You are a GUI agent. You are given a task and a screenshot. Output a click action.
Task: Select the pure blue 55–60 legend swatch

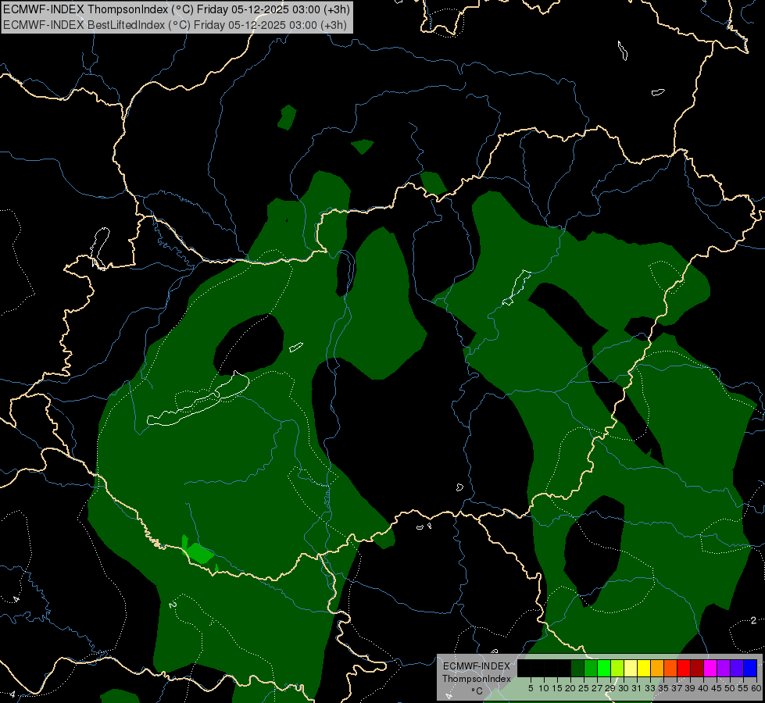point(750,668)
